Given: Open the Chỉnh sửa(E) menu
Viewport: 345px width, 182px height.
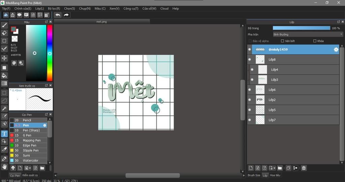Looking at the screenshot, I should click(23, 8).
